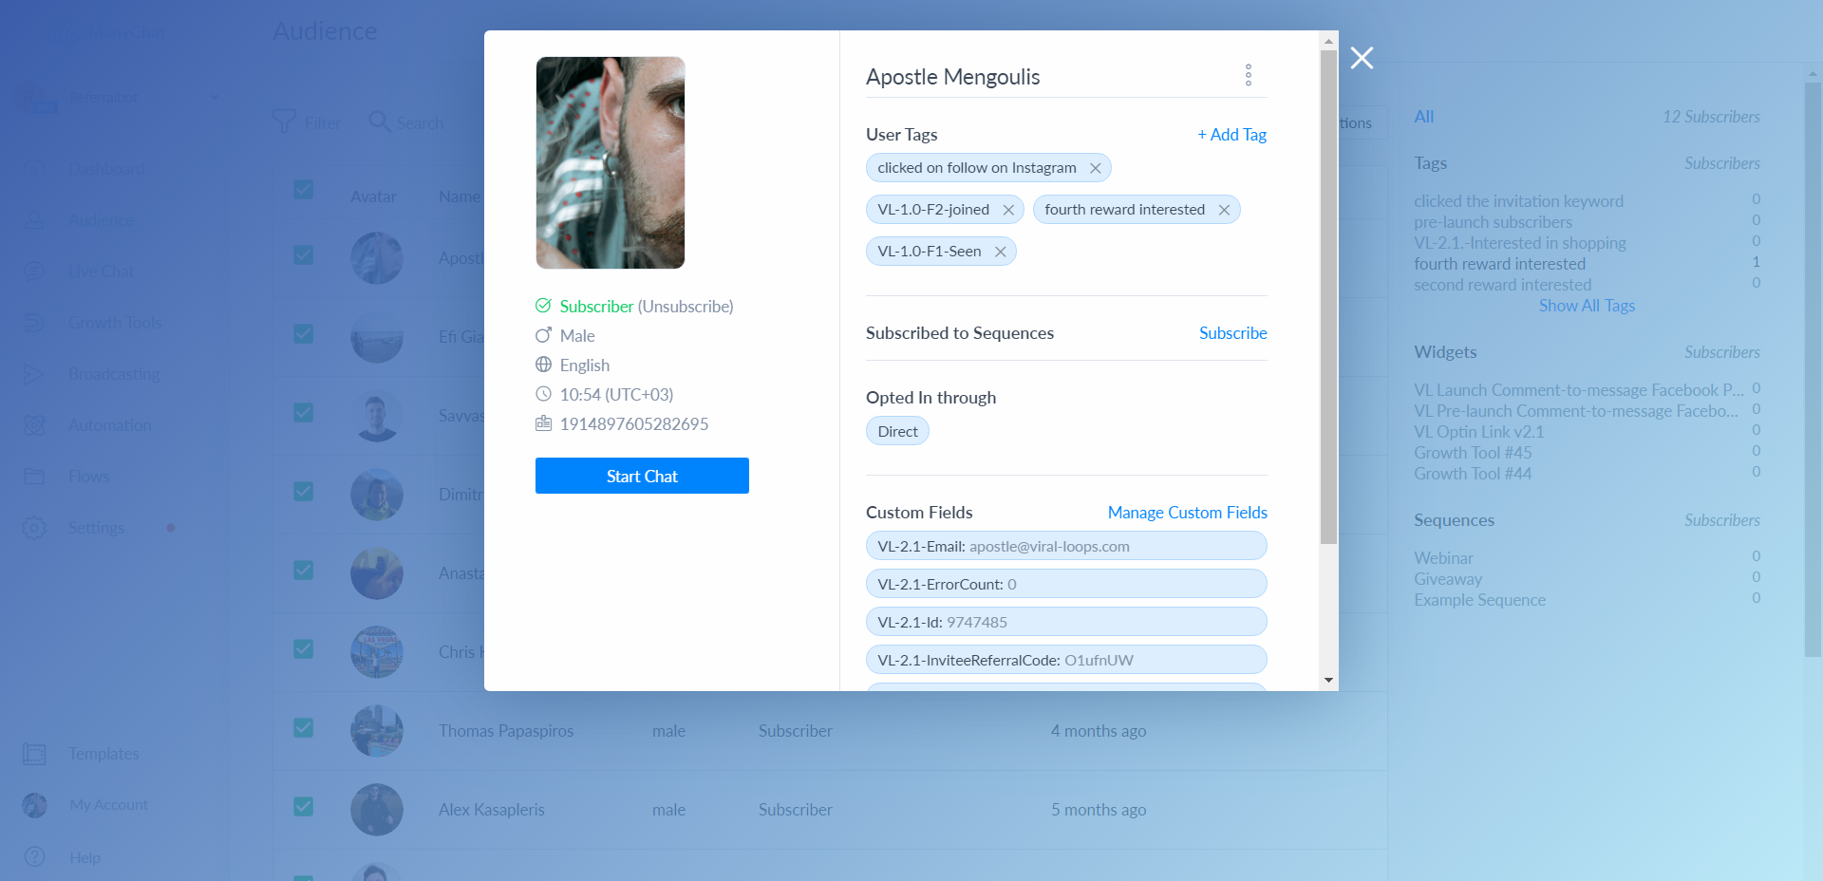This screenshot has height=881, width=1823.
Task: Click the page's right-edge scrollbar
Action: 1813,368
